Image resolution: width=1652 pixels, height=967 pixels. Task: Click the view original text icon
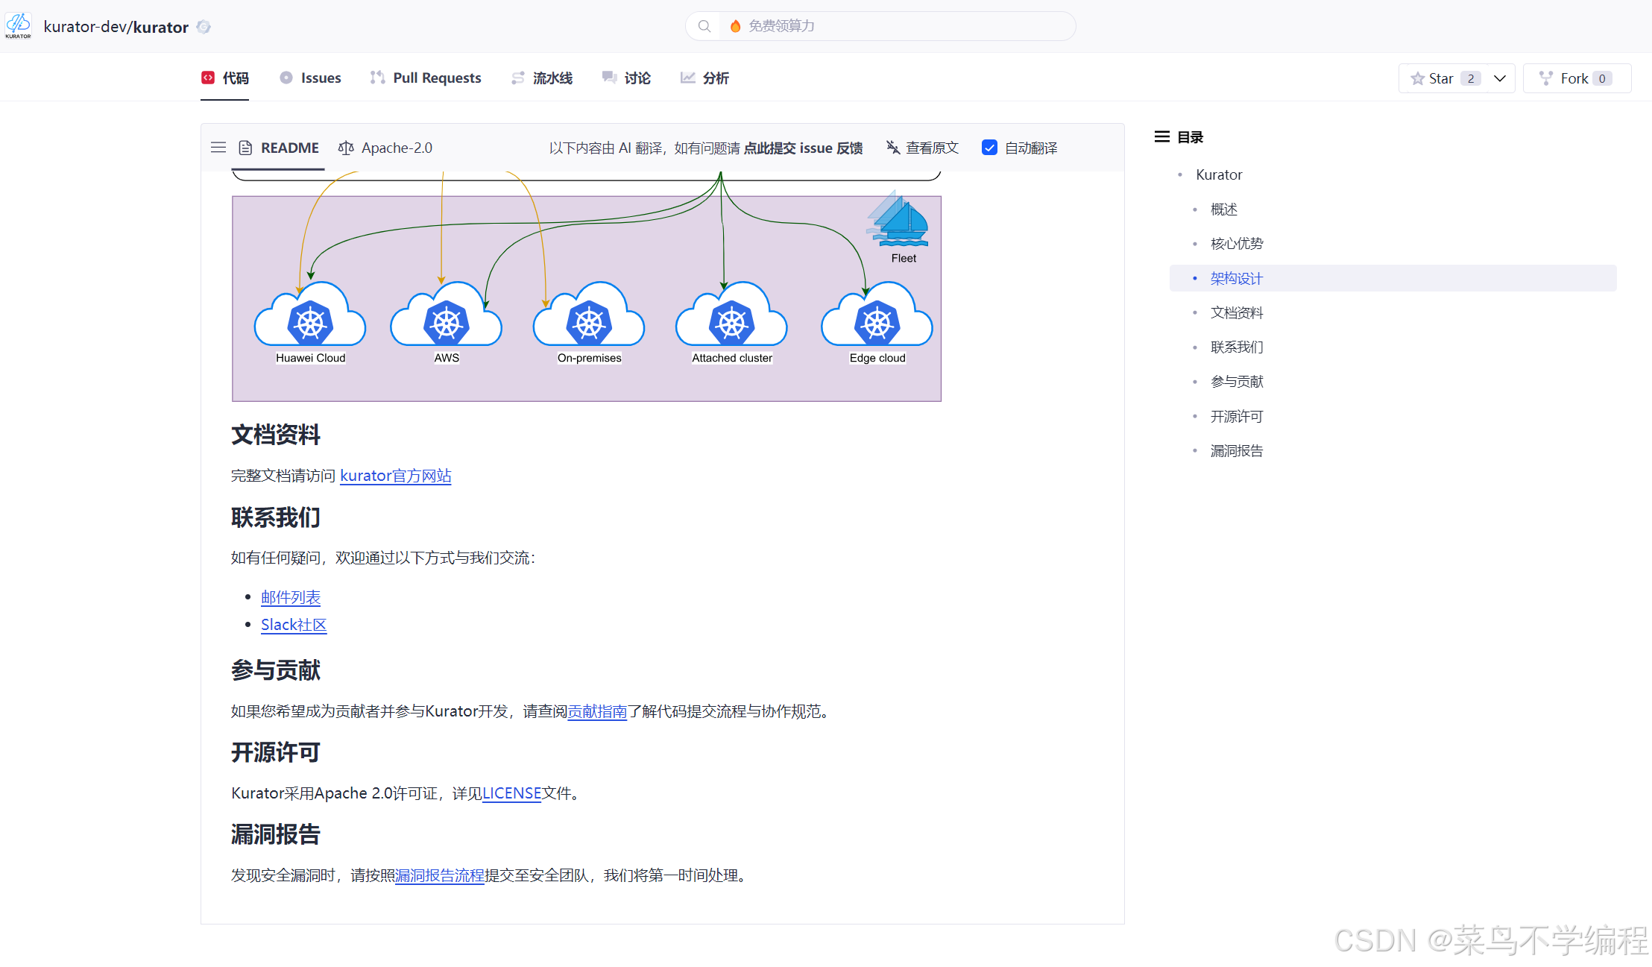click(x=892, y=148)
